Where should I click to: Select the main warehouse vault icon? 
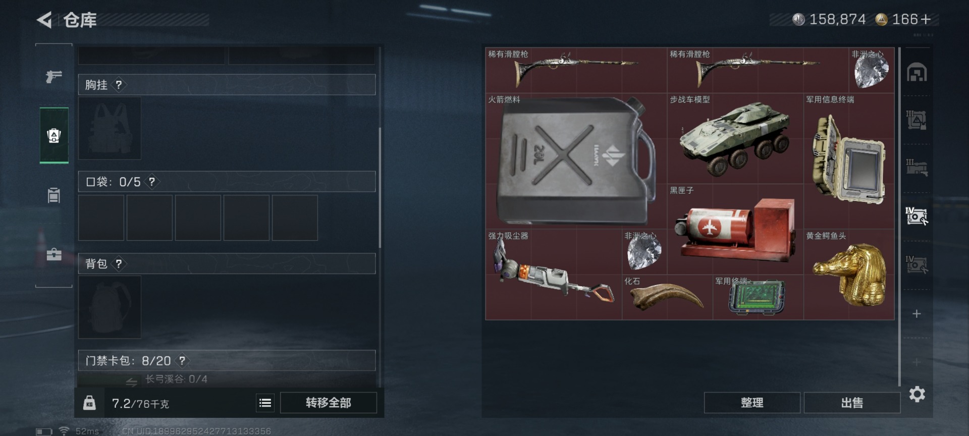(917, 73)
